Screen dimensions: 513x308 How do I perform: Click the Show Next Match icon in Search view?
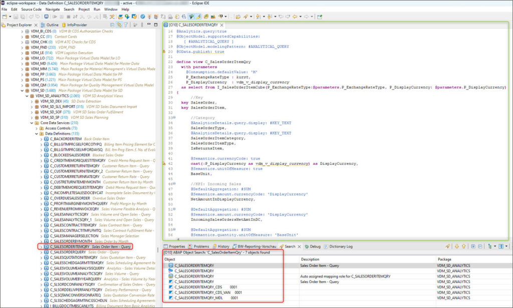(x=457, y=245)
